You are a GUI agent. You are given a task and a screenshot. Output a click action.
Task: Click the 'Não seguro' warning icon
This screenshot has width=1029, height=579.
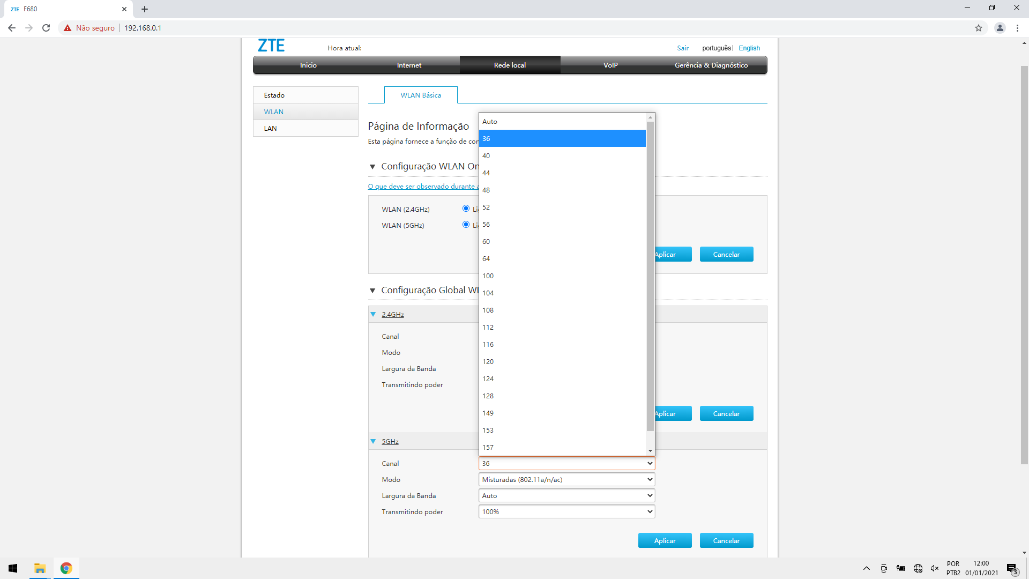(67, 28)
